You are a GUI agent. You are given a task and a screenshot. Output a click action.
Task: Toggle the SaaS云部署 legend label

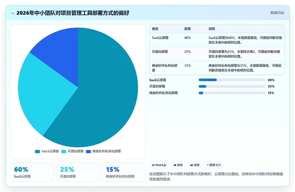[50, 151]
